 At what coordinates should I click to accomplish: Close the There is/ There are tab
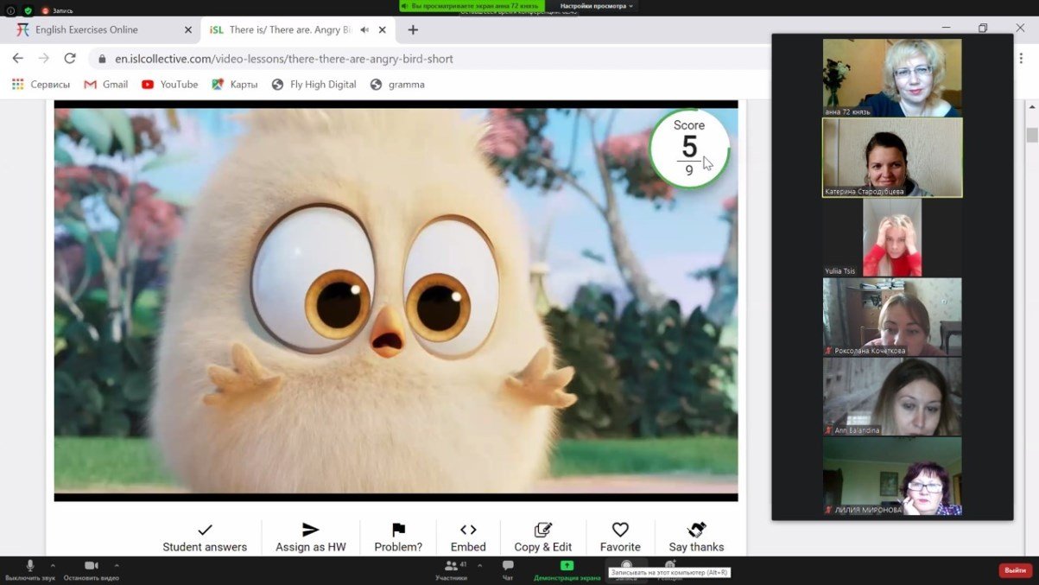(383, 29)
